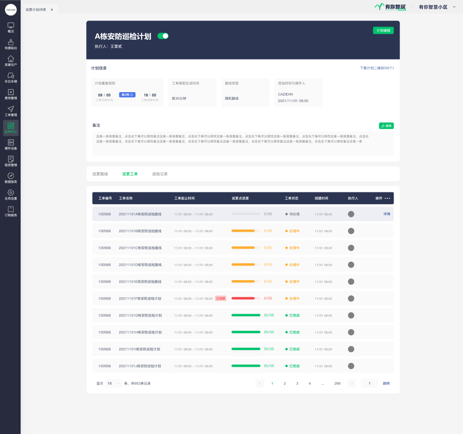This screenshot has height=434, width=463.
Task: Select 费用管理 sidebar icon
Action: (11, 94)
